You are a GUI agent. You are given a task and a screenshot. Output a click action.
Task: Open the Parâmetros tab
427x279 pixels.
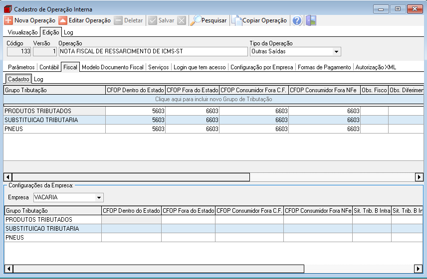(21, 67)
